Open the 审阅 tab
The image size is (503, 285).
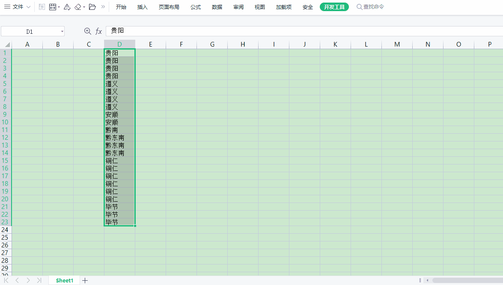pyautogui.click(x=238, y=7)
